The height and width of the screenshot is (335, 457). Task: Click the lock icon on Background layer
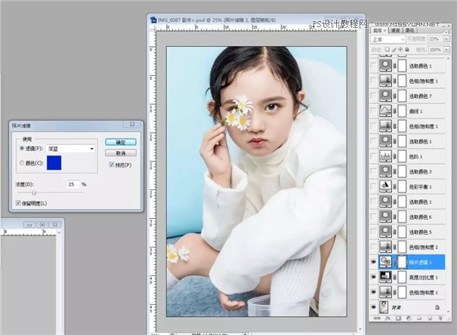click(x=437, y=308)
